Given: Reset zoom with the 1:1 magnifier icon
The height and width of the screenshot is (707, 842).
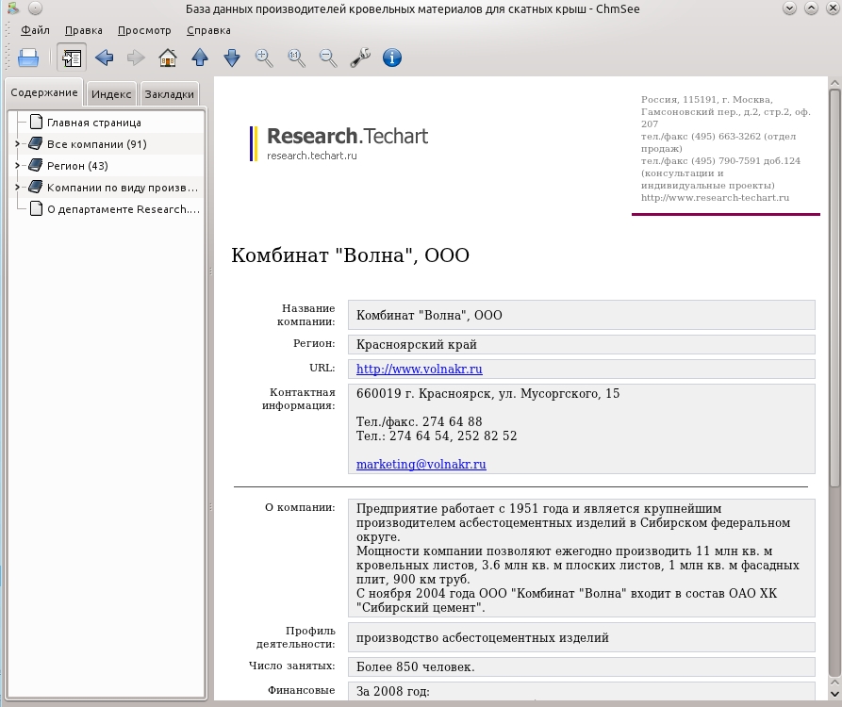Looking at the screenshot, I should (x=296, y=58).
